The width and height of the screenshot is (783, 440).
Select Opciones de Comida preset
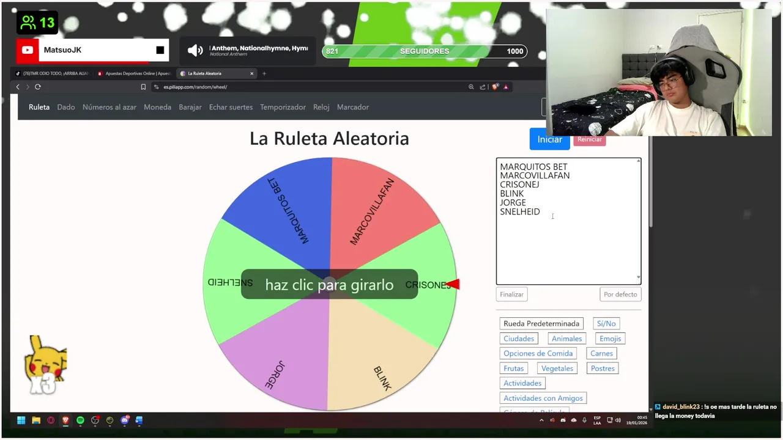point(538,353)
